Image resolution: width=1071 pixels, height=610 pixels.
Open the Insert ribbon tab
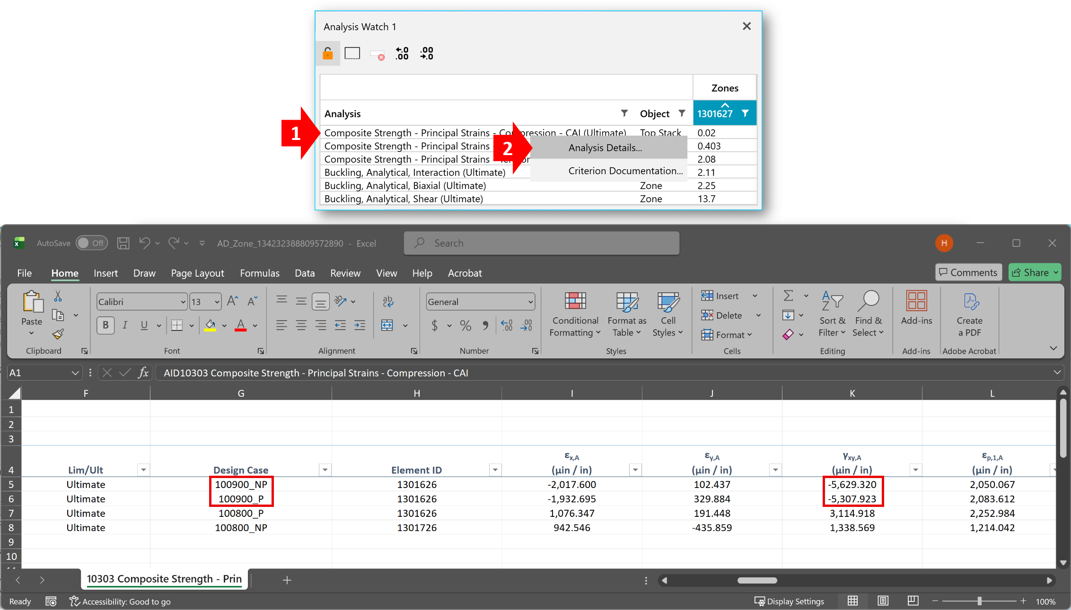(105, 273)
